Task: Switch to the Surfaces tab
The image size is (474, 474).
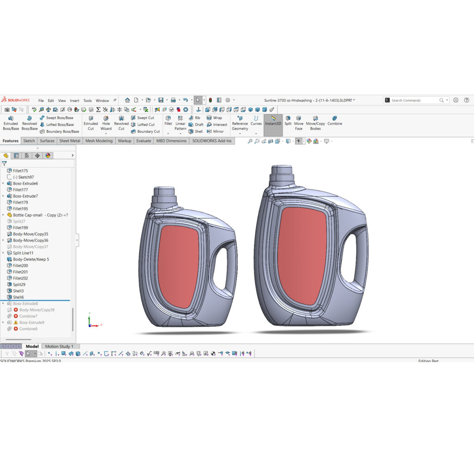Action: [47, 141]
